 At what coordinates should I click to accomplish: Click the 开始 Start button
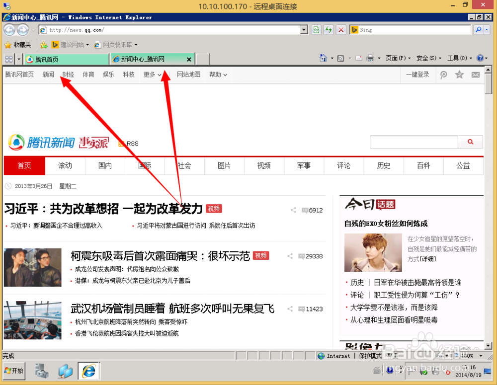[14, 371]
